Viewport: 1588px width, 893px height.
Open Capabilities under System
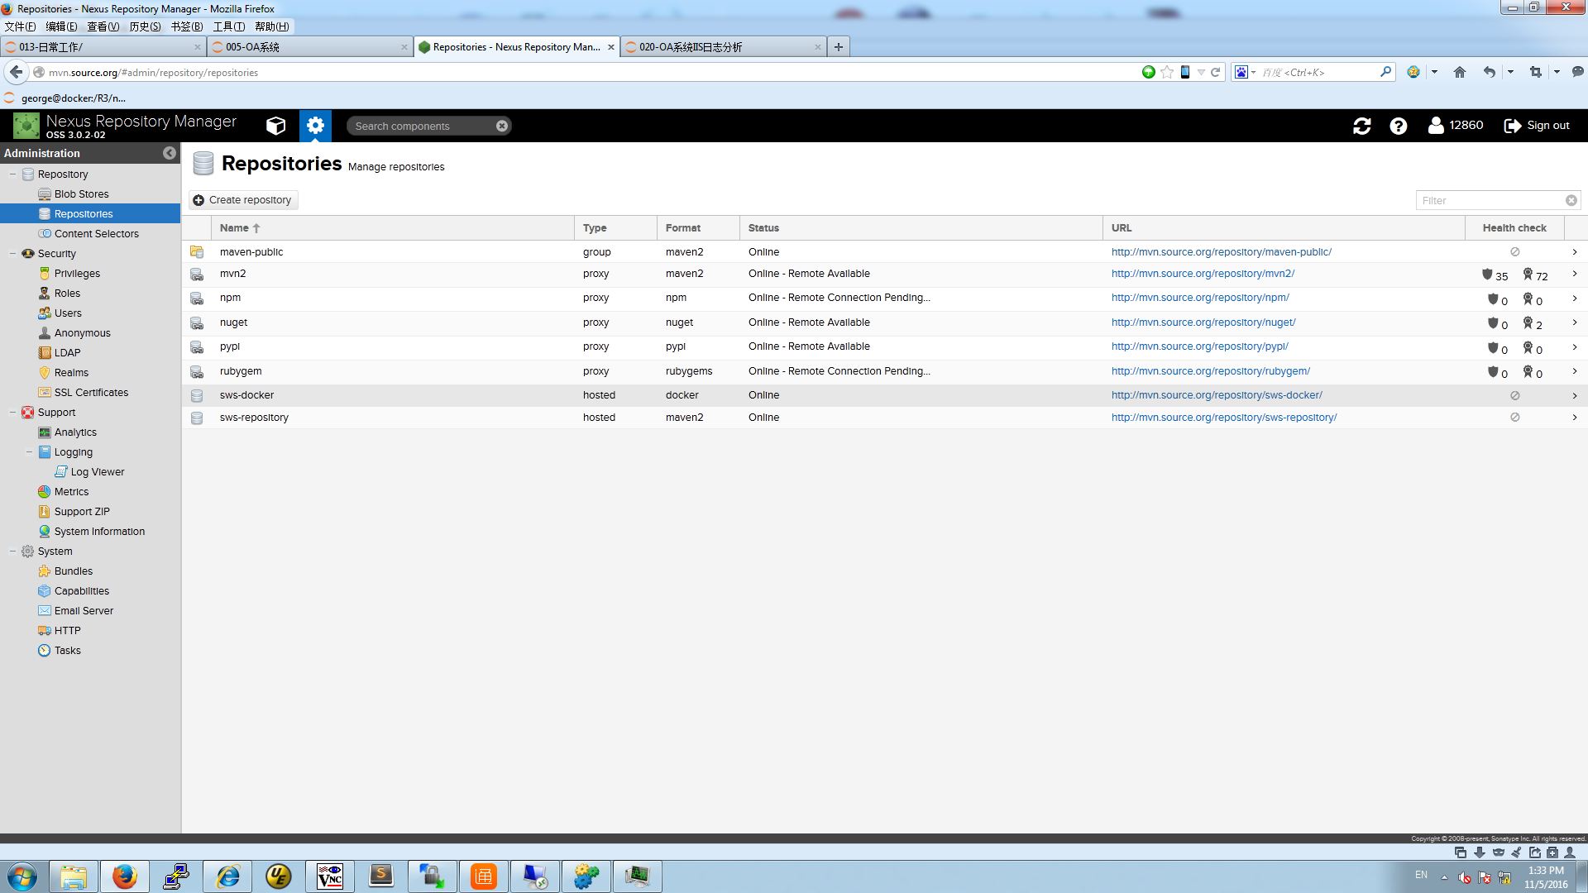(82, 591)
